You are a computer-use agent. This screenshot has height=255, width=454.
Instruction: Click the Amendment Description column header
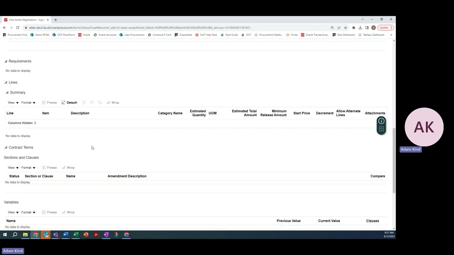tap(127, 176)
